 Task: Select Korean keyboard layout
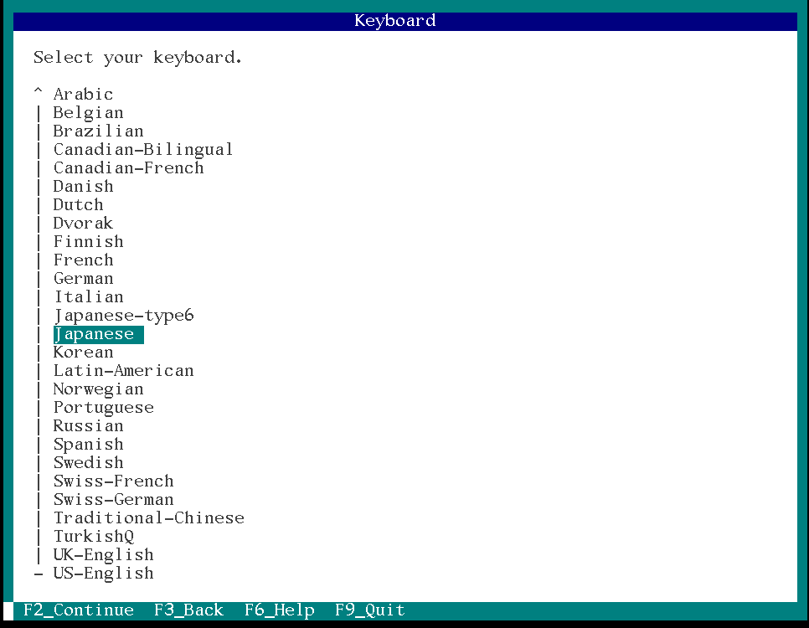coord(83,353)
